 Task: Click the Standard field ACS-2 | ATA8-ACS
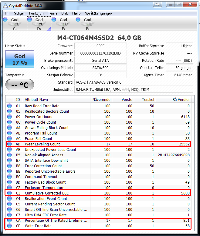(x=134, y=82)
